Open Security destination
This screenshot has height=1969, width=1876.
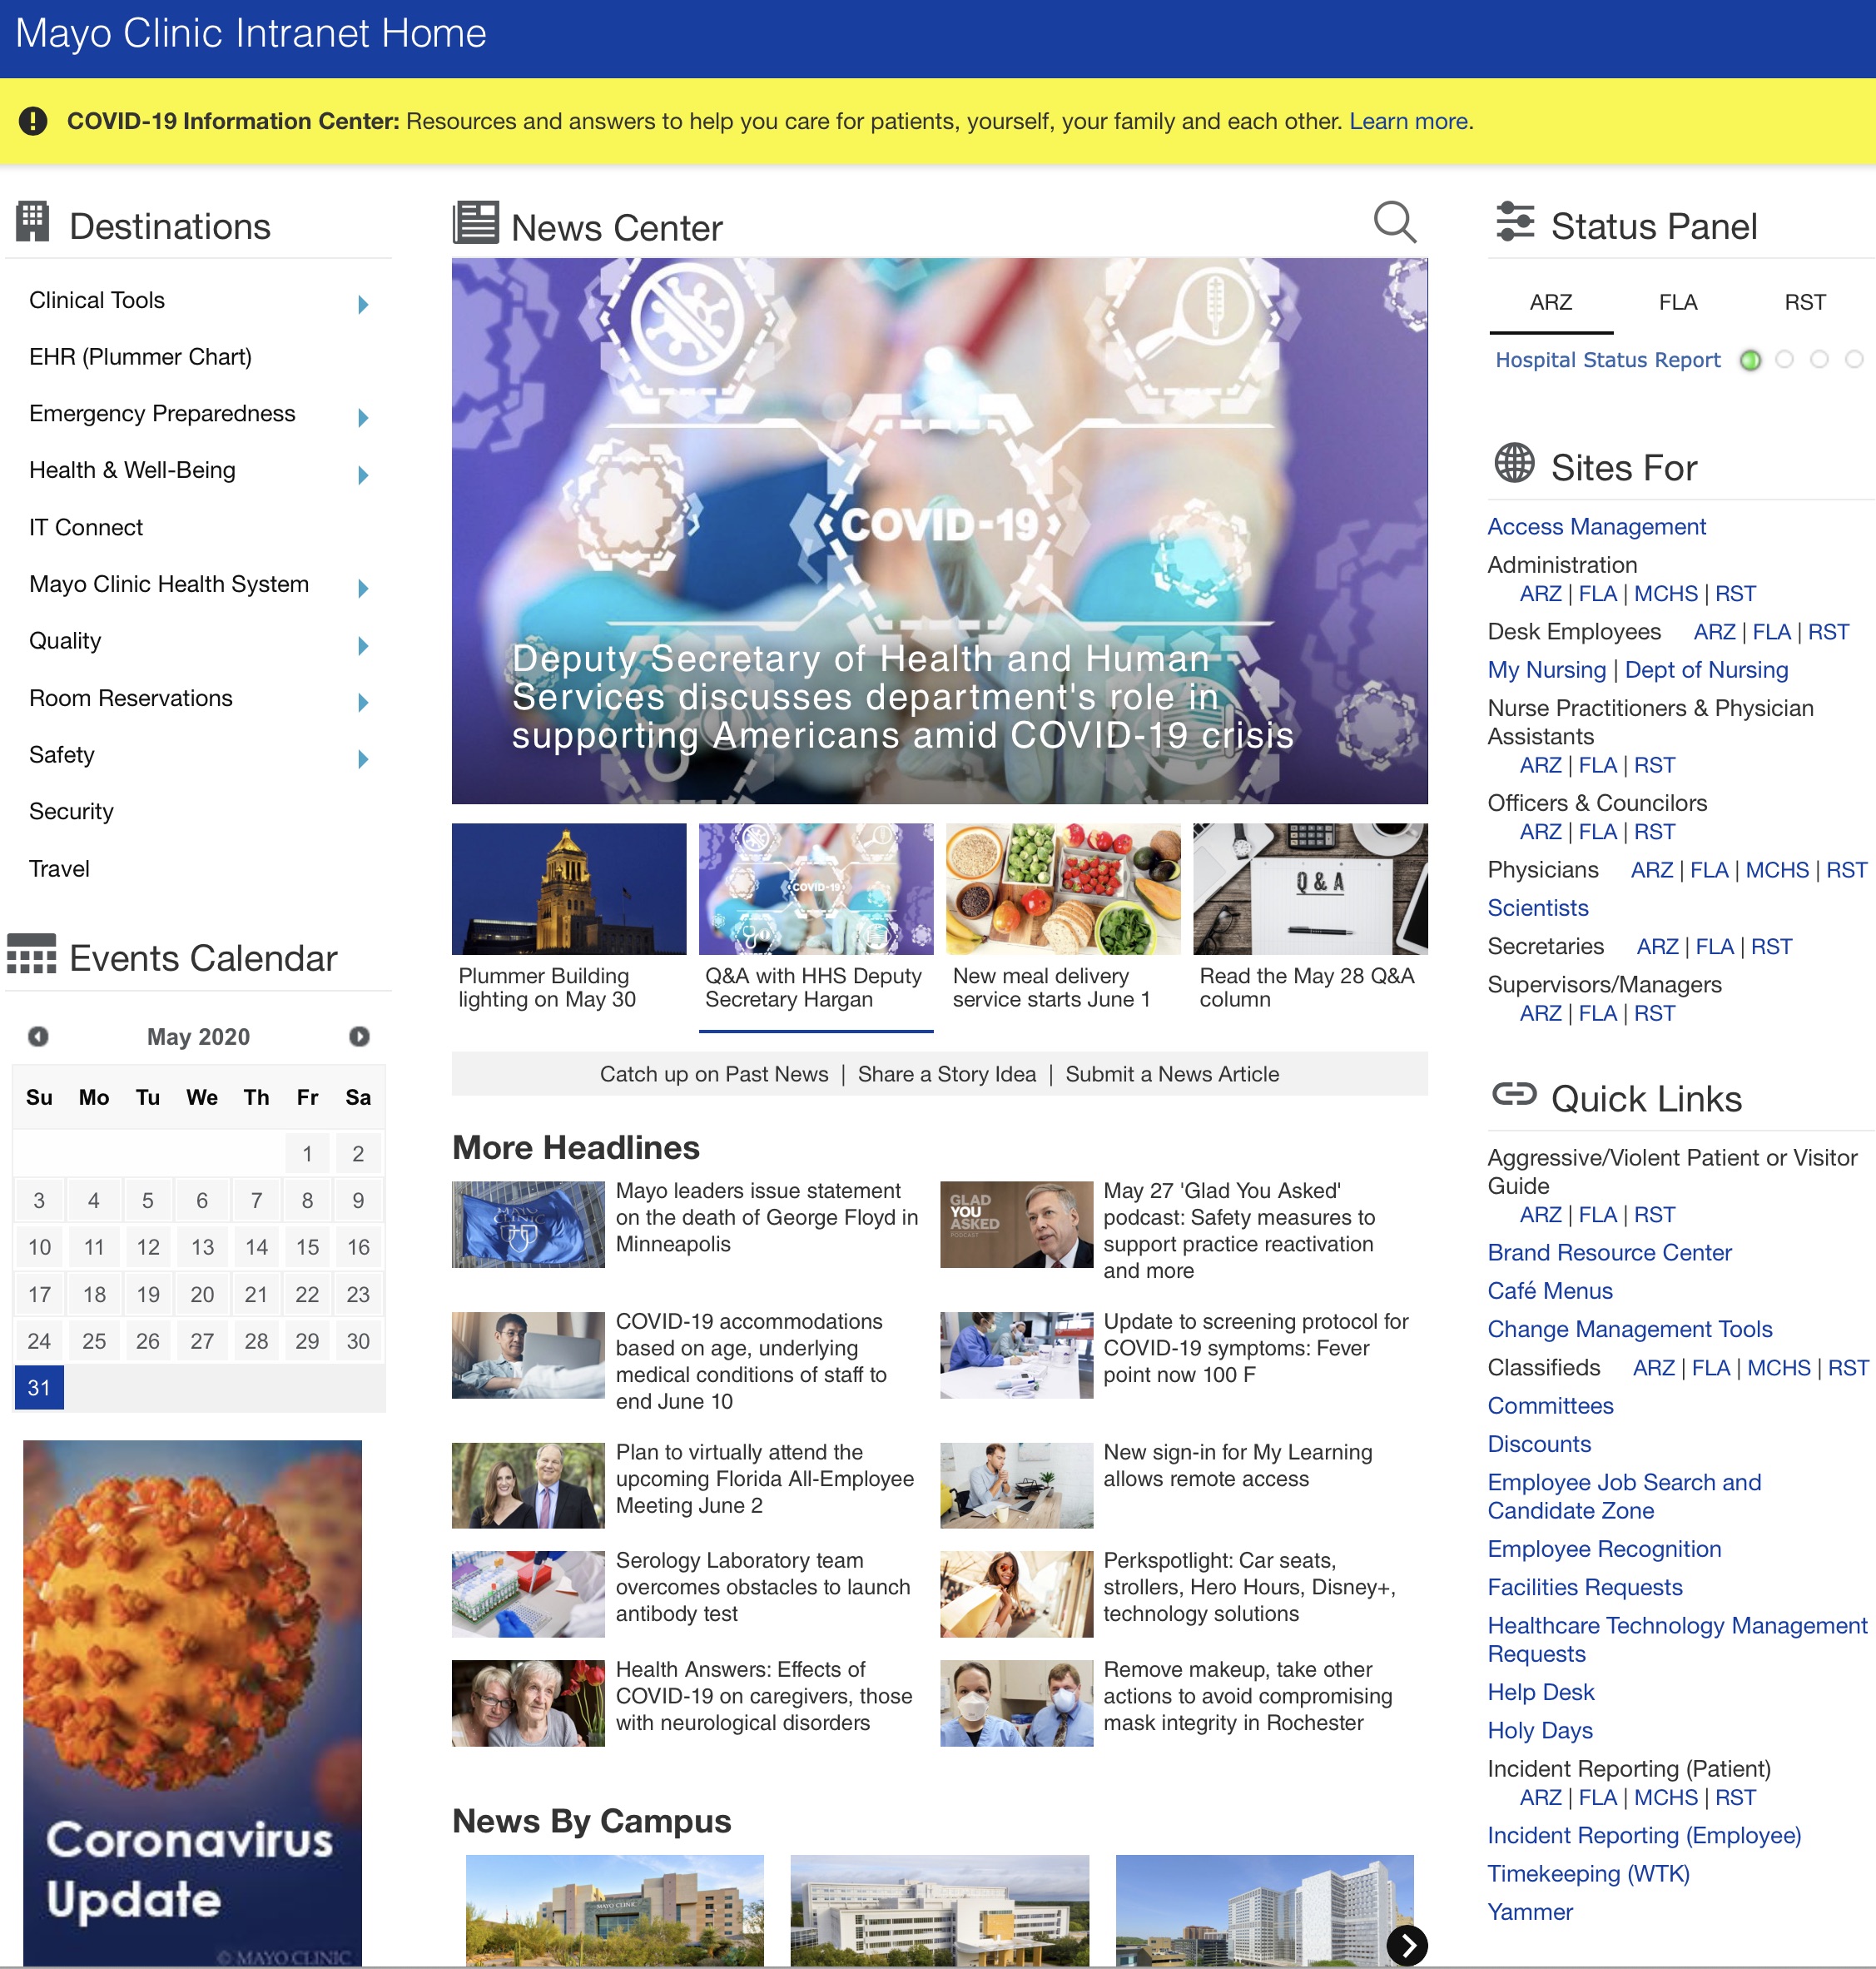[71, 812]
